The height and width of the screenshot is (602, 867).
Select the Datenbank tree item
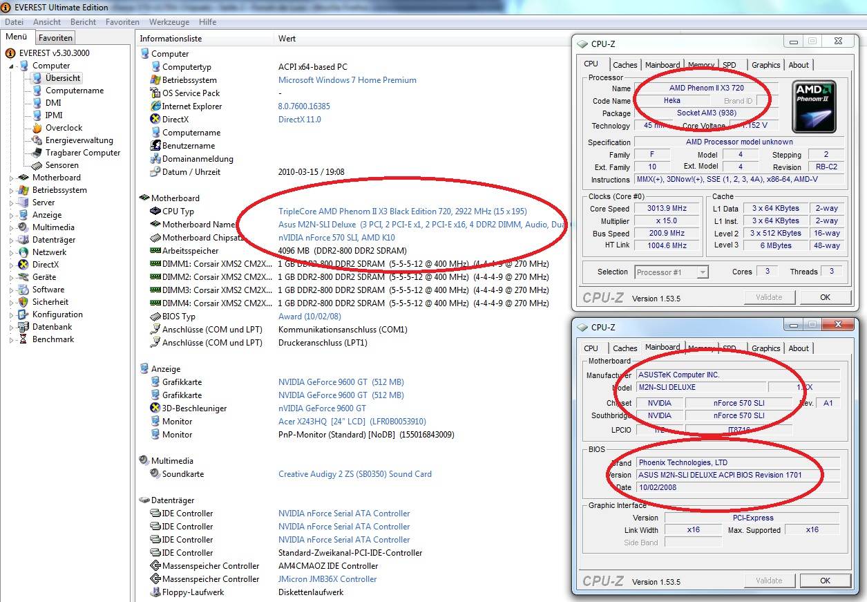(52, 327)
